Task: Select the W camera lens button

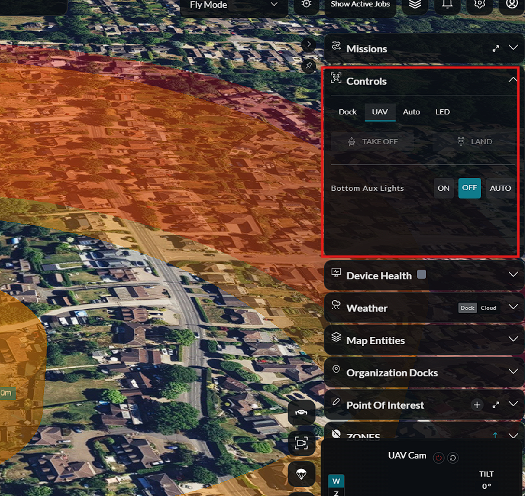Action: tap(336, 481)
